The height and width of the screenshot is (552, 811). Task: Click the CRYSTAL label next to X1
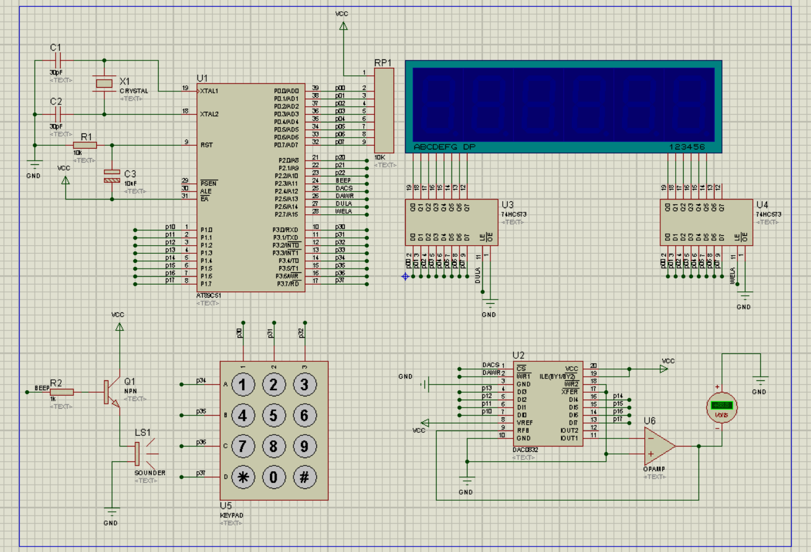[134, 91]
